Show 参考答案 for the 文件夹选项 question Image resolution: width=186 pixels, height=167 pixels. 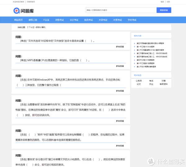(120, 47)
